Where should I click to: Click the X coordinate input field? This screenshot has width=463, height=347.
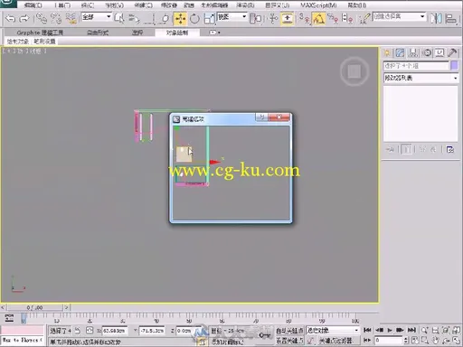click(x=115, y=331)
